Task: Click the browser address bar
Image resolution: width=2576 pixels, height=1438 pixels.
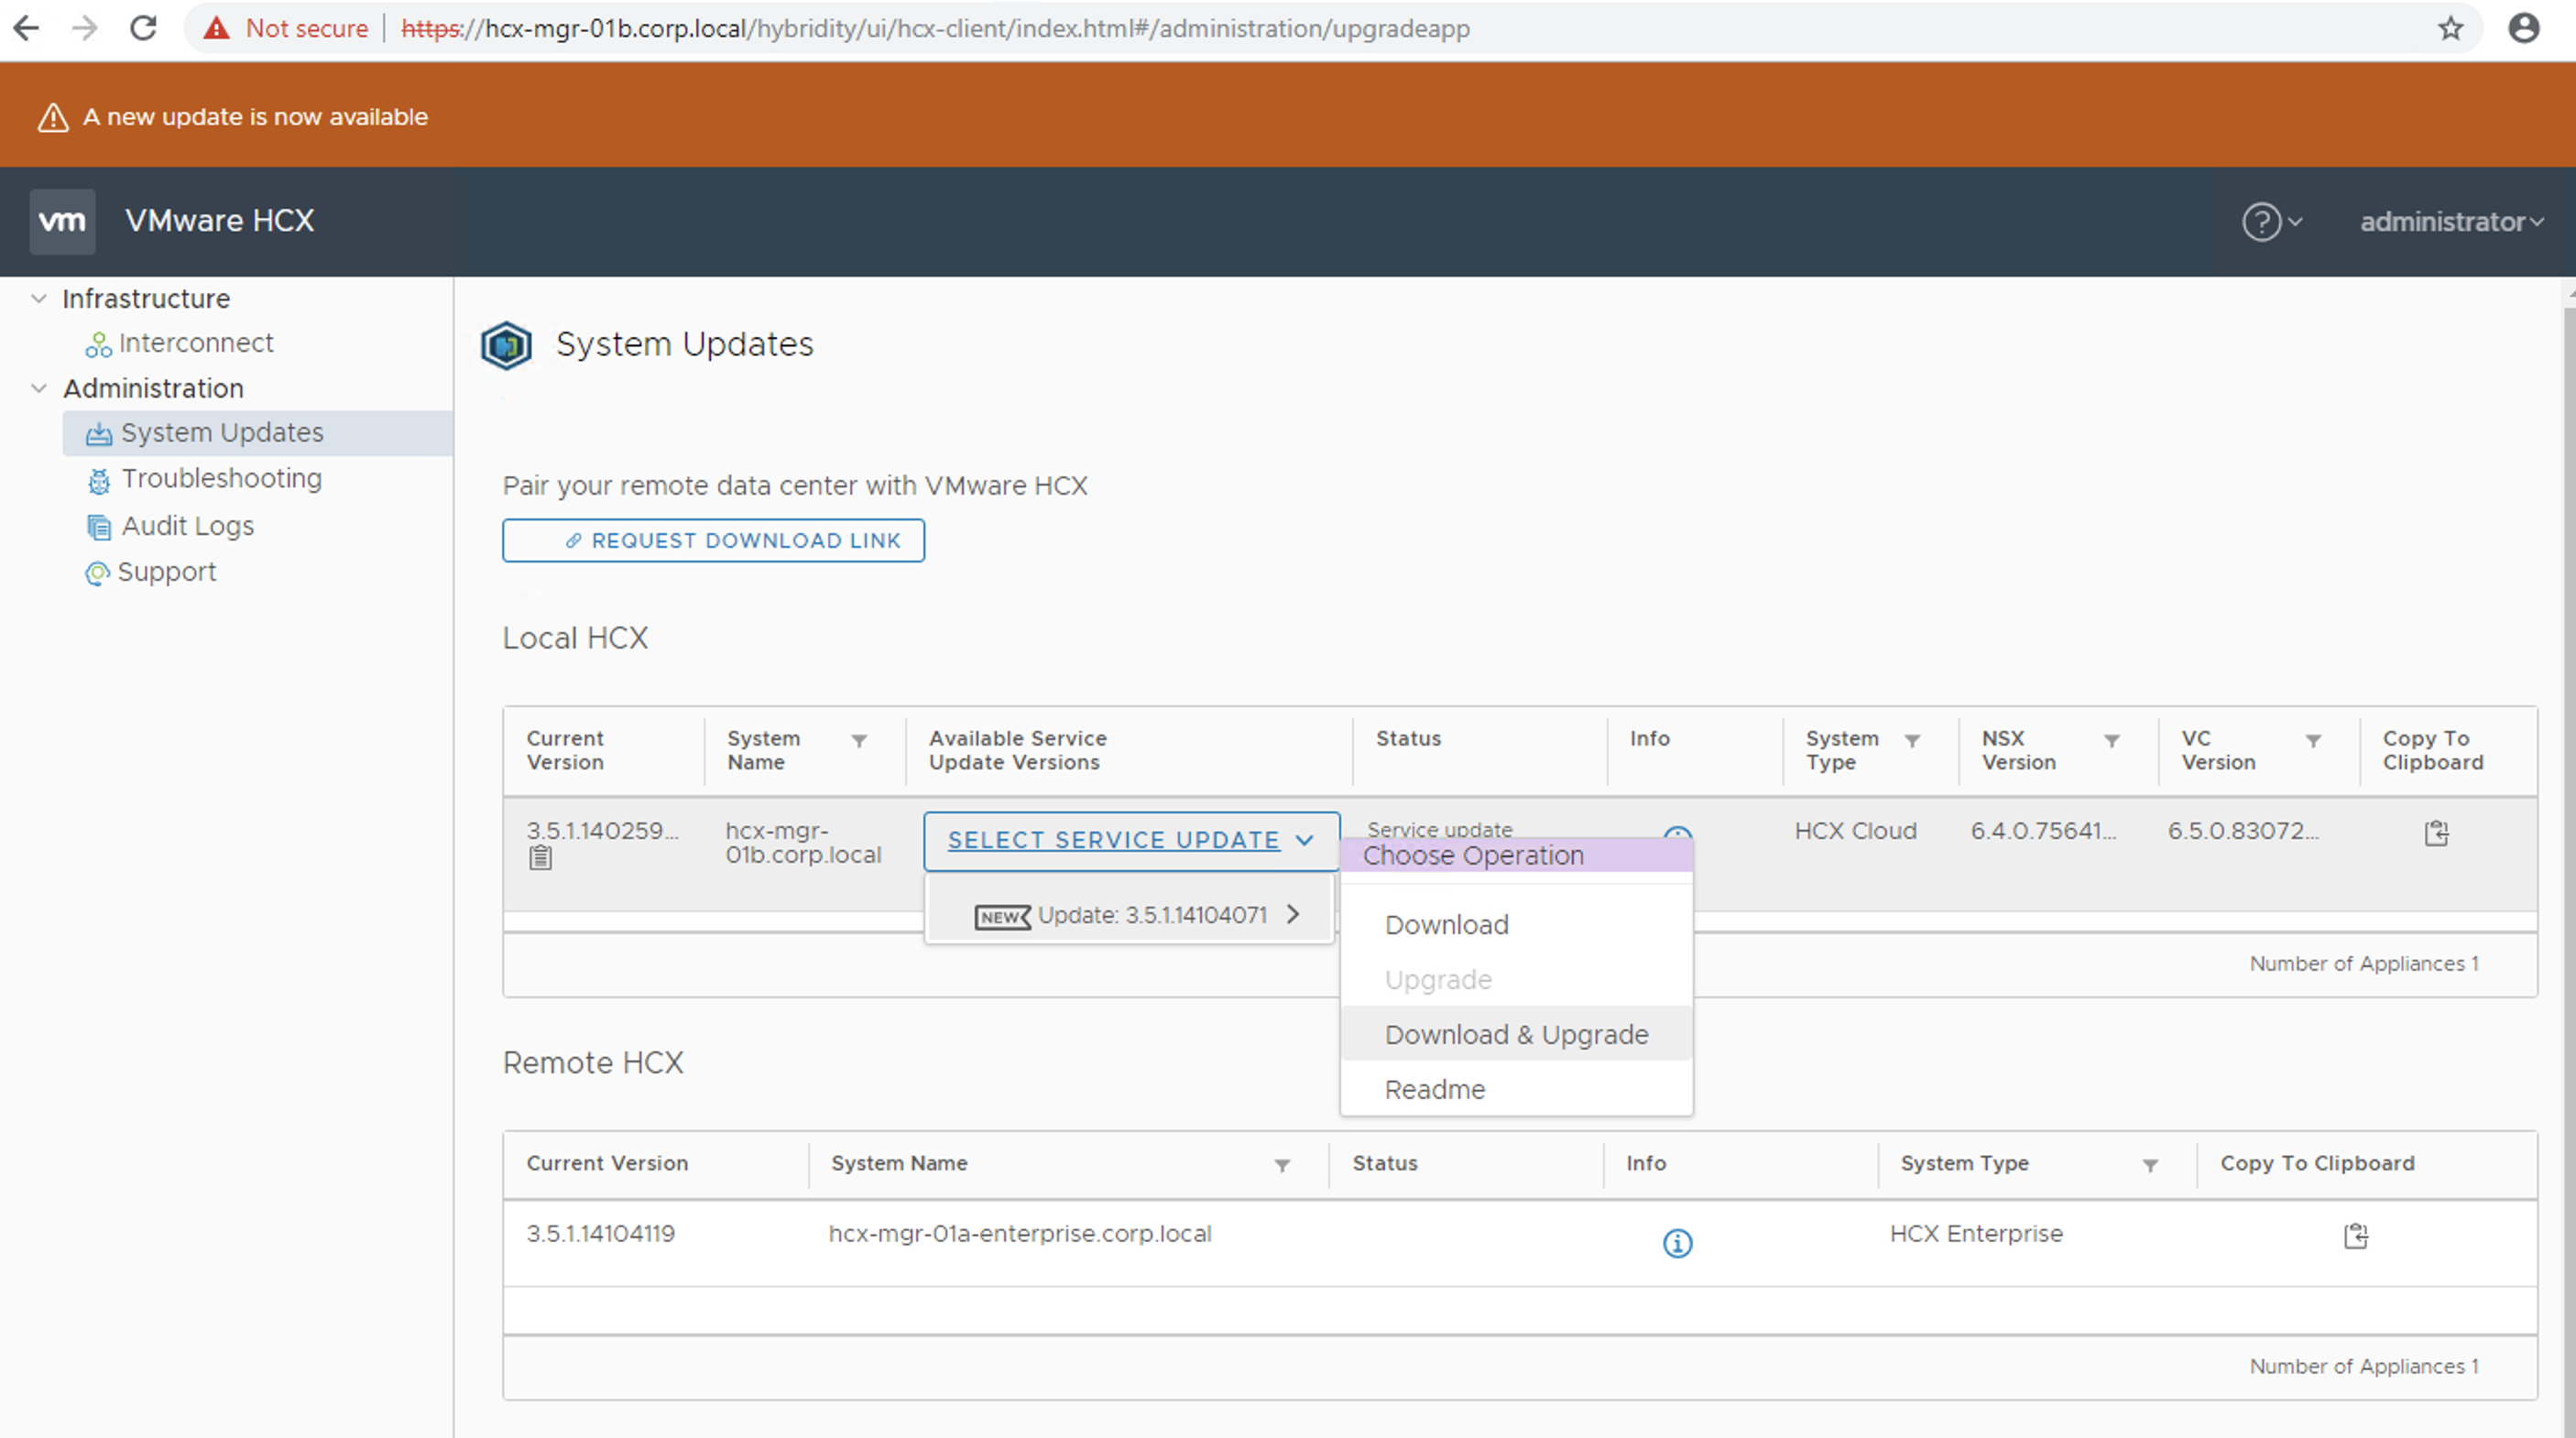Action: pos(1200,28)
